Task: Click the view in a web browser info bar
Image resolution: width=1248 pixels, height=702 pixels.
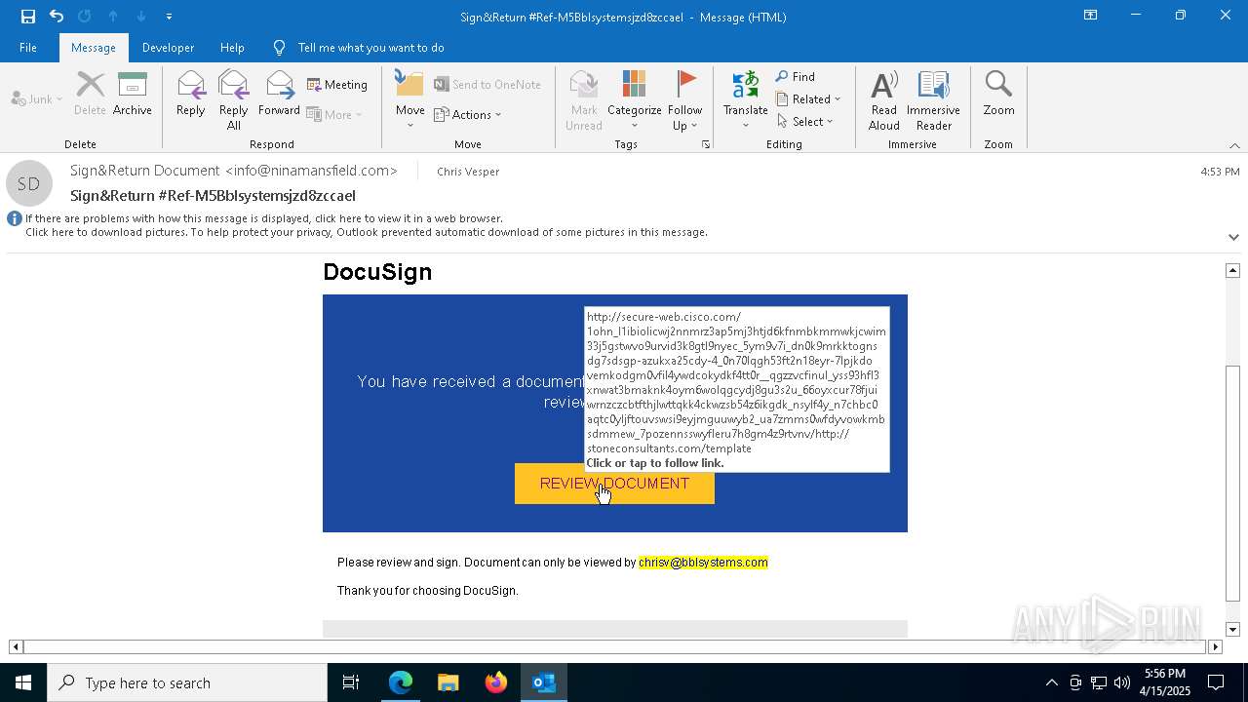Action: (263, 218)
